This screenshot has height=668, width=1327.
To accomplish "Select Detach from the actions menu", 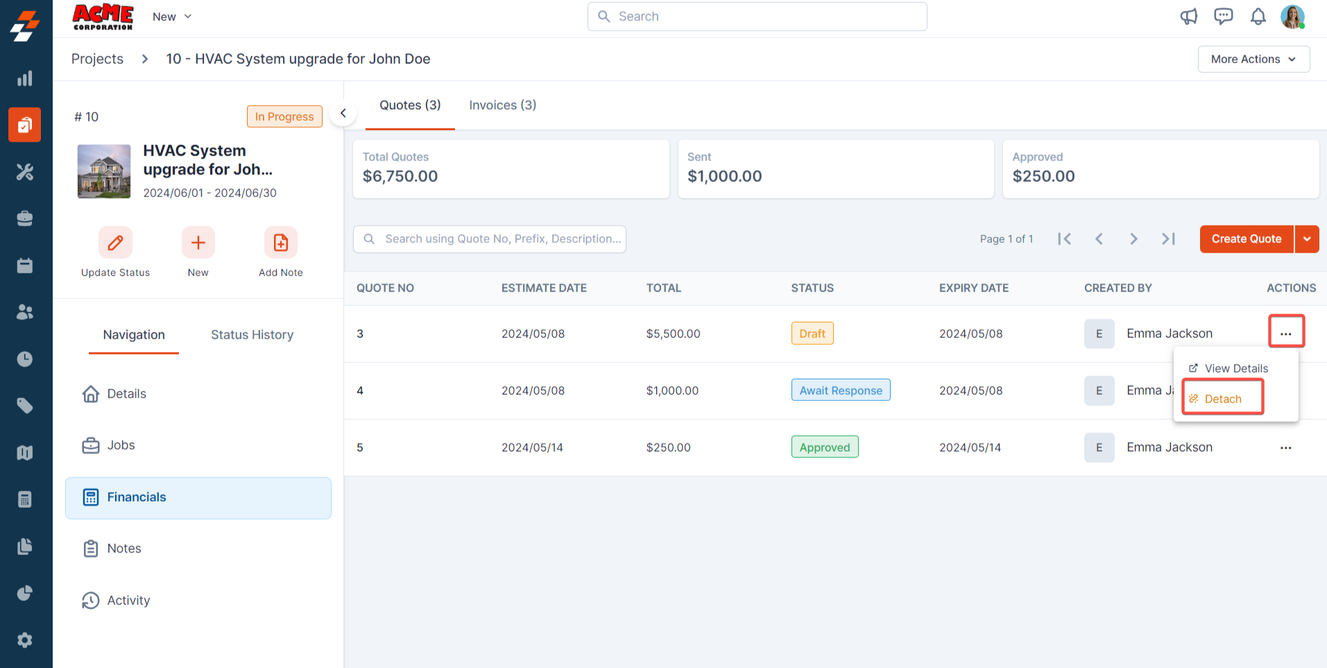I will pos(1222,399).
